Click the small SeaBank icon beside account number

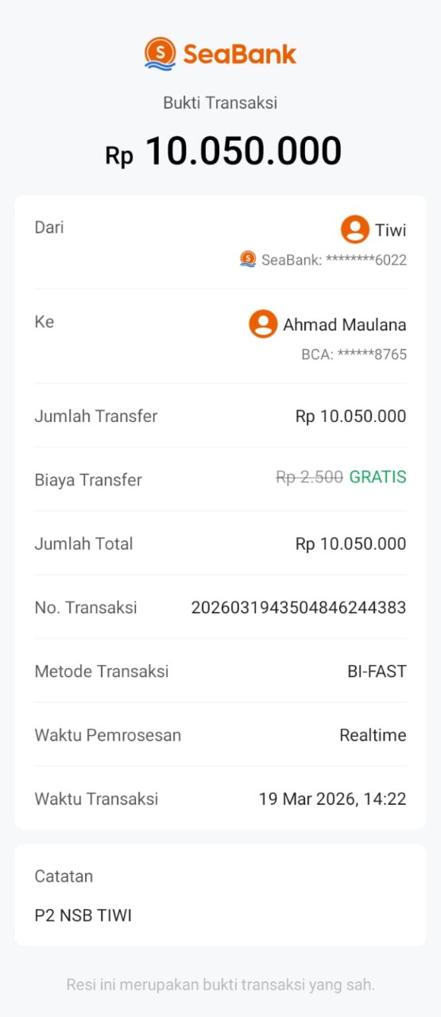point(248,259)
